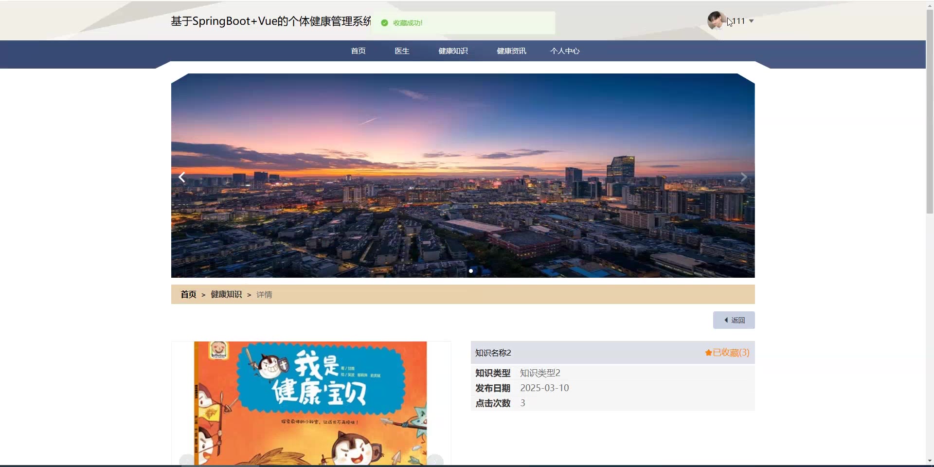The width and height of the screenshot is (934, 467).
Task: Click the carousel previous arrow
Action: pos(182,177)
